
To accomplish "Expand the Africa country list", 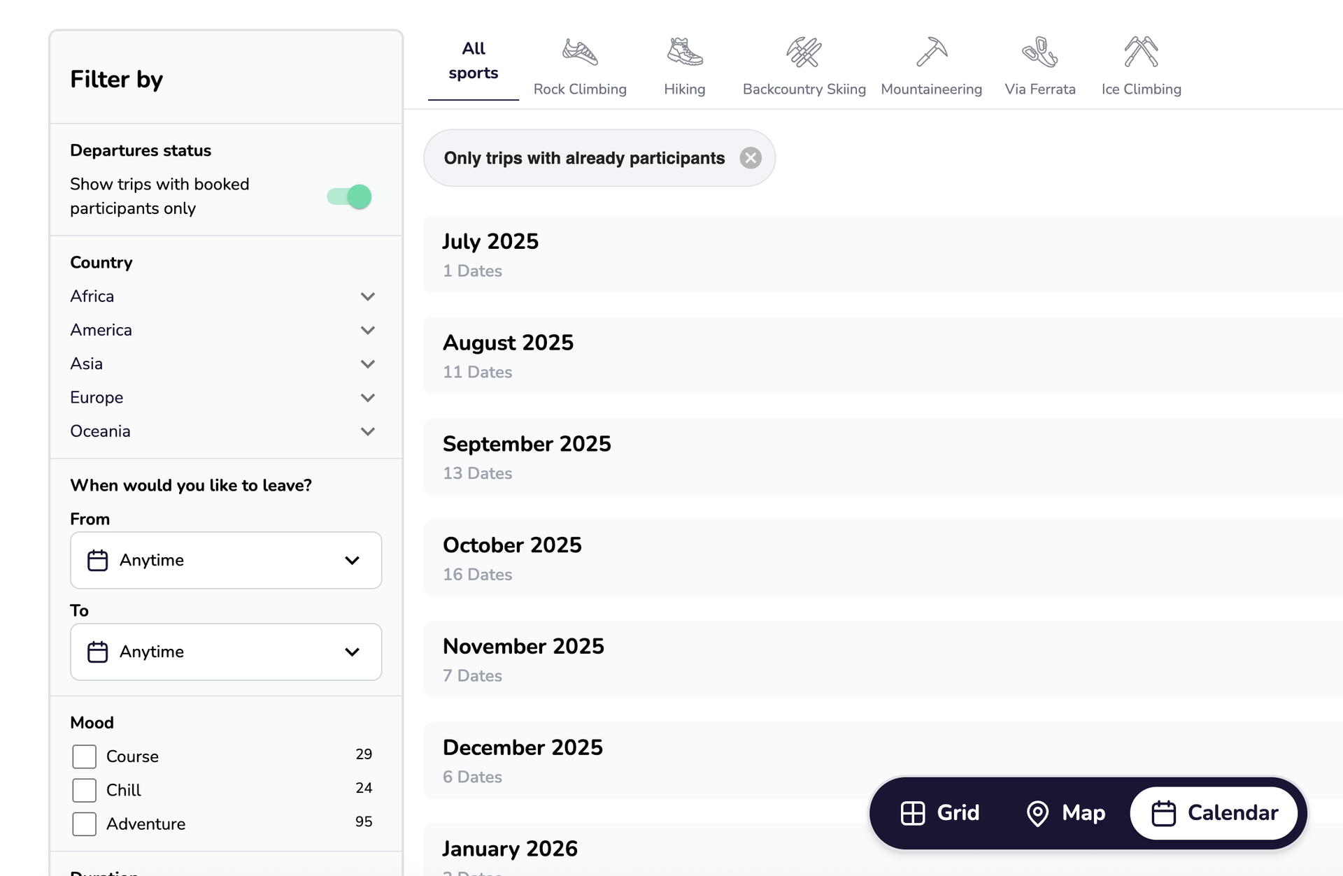I will 367,296.
